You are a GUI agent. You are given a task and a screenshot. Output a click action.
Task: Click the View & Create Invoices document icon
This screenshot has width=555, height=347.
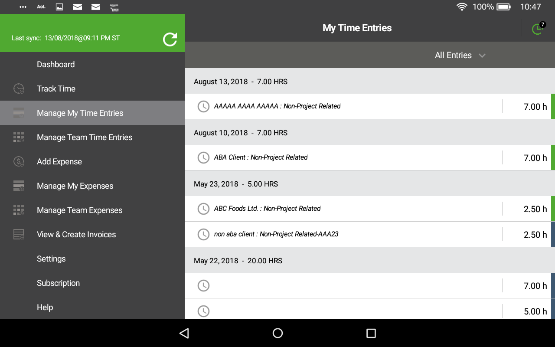click(18, 234)
